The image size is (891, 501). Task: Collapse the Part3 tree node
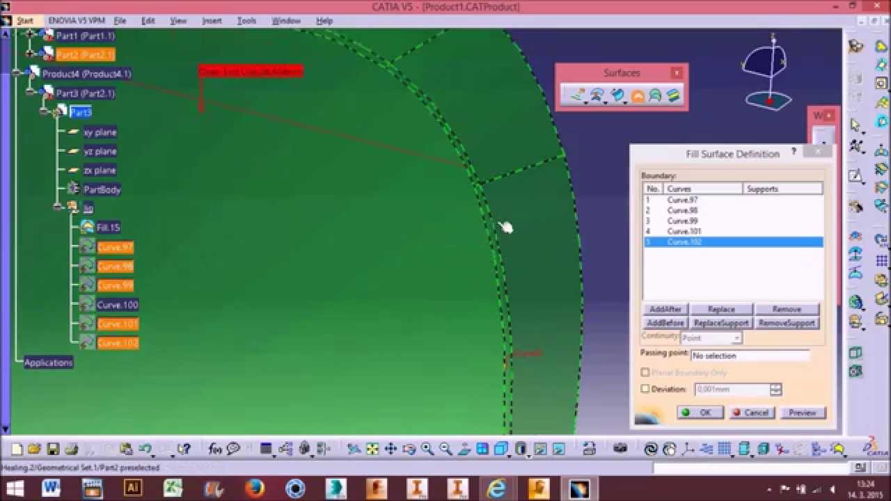(x=44, y=111)
